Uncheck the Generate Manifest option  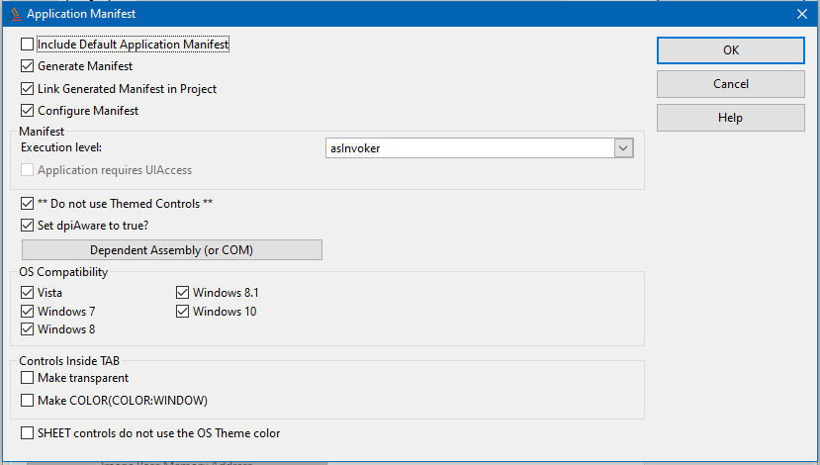point(27,66)
